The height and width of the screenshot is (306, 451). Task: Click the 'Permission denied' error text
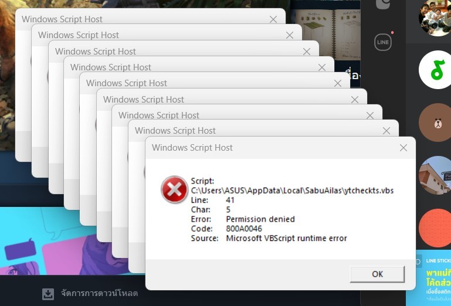pos(260,219)
